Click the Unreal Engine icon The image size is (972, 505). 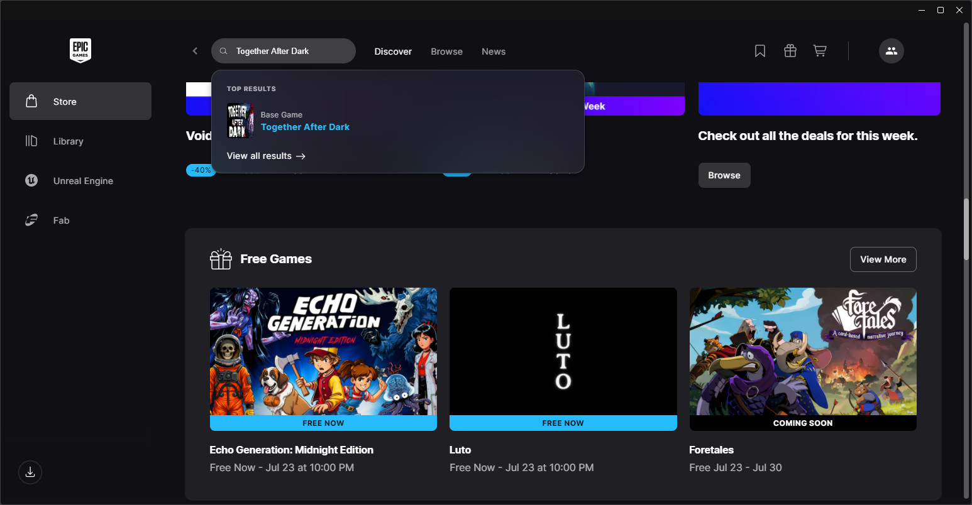pyautogui.click(x=31, y=180)
